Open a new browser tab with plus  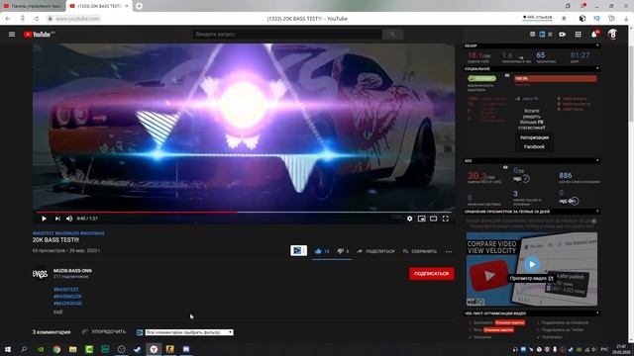(139, 6)
